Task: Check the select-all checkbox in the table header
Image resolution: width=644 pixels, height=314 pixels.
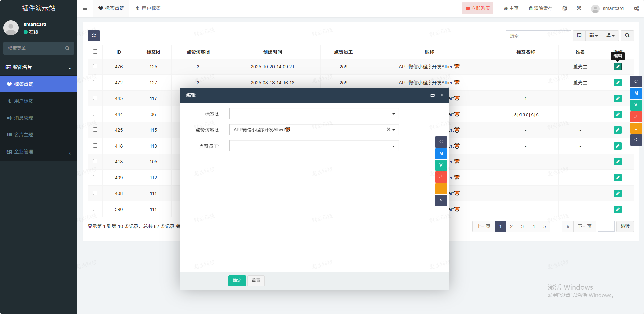Action: coord(95,52)
